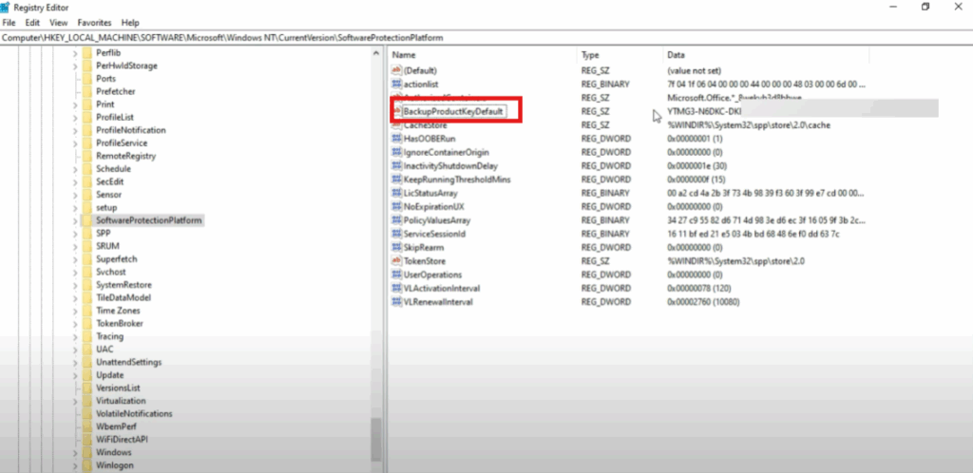Click the string icon of (Default) value
The width and height of the screenshot is (973, 473).
tap(396, 70)
